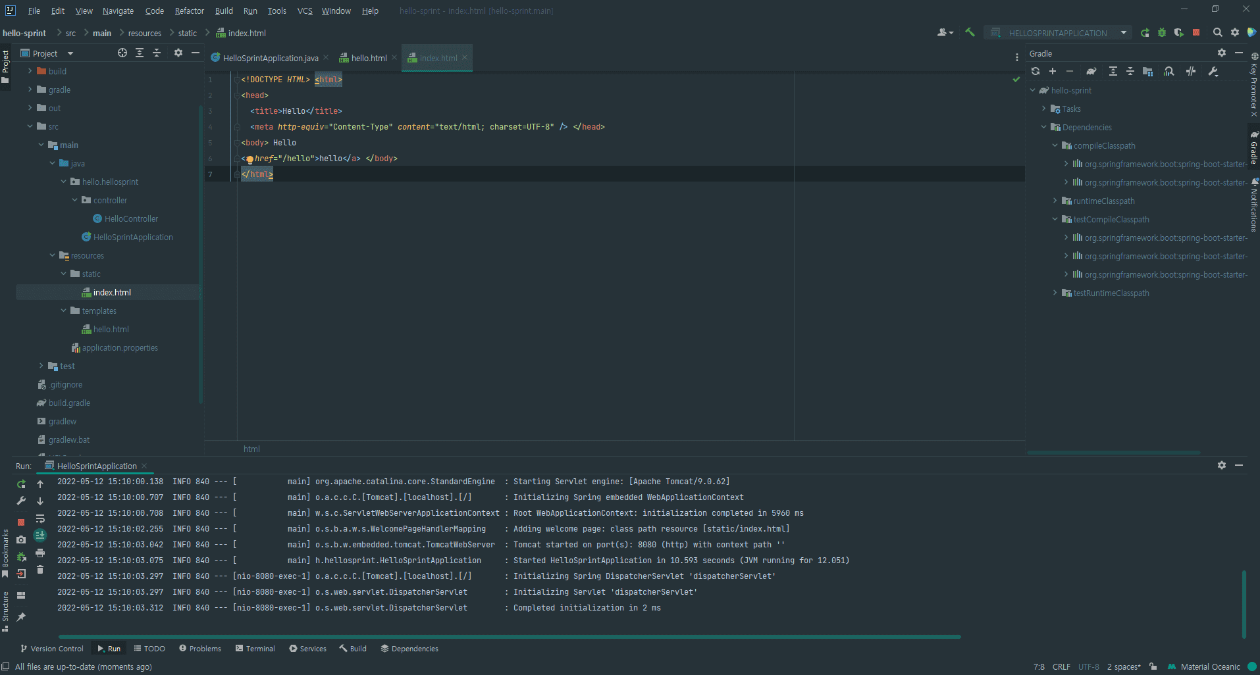Click the Run console horizontal scrollbar

tap(510, 637)
